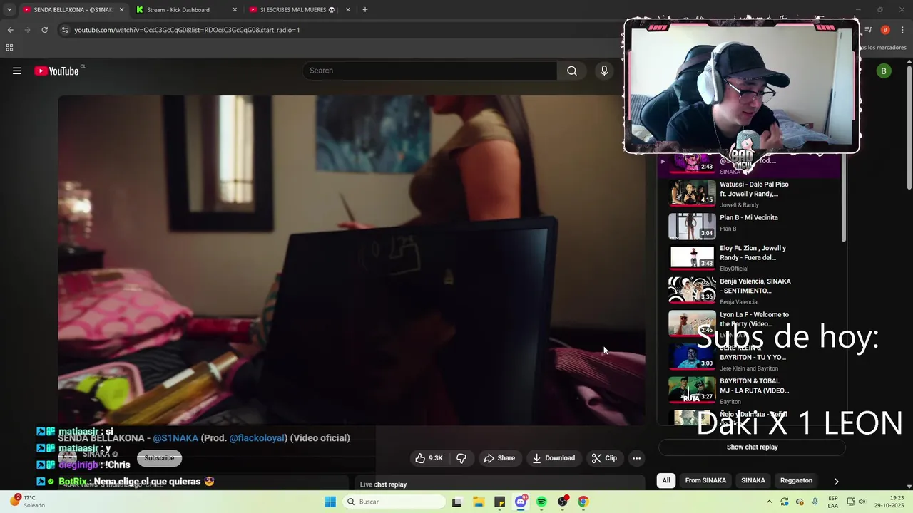This screenshot has width=913, height=513.
Task: Download the video
Action: coord(554,458)
